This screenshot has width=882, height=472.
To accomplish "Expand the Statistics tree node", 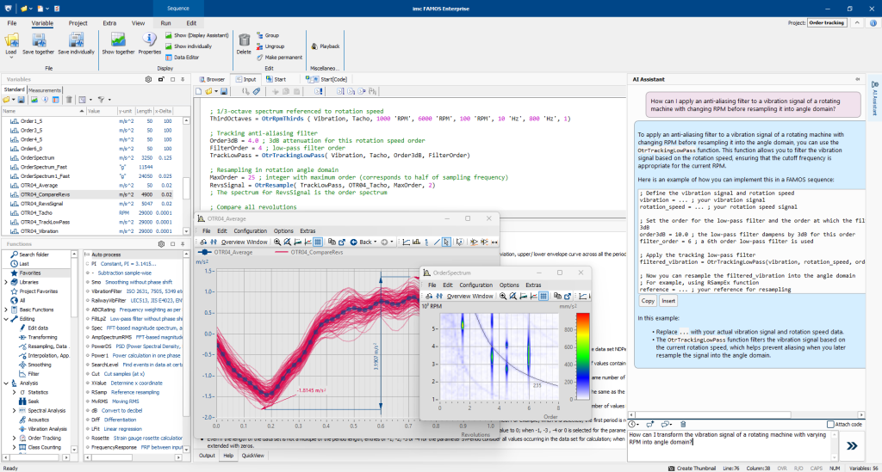I will [x=14, y=392].
